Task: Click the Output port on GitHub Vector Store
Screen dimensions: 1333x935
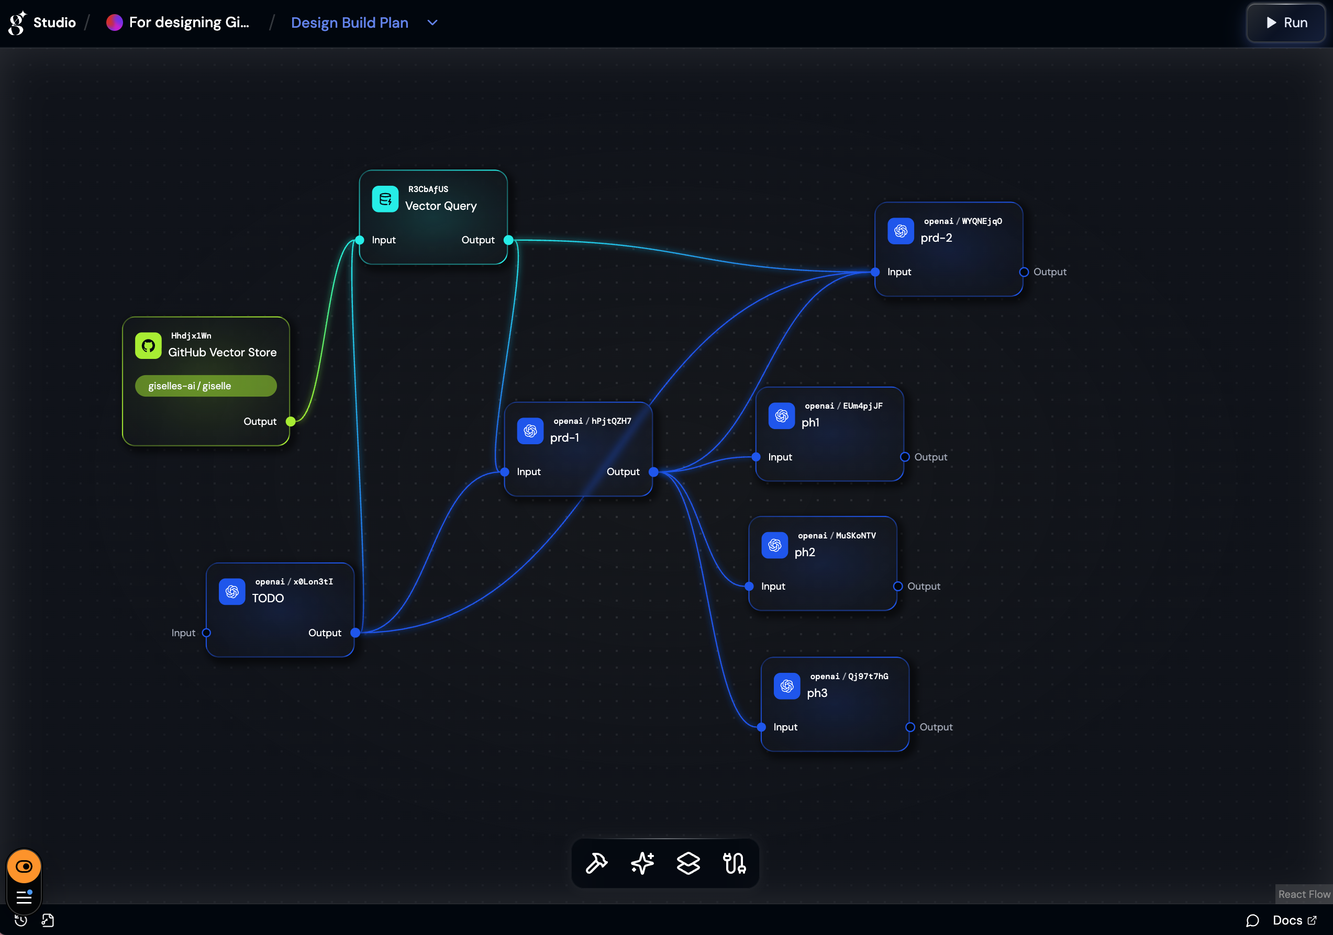Action: click(x=290, y=422)
